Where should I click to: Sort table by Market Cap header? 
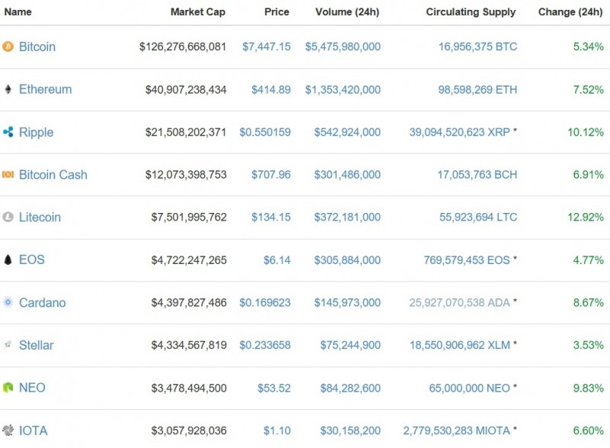pos(197,12)
